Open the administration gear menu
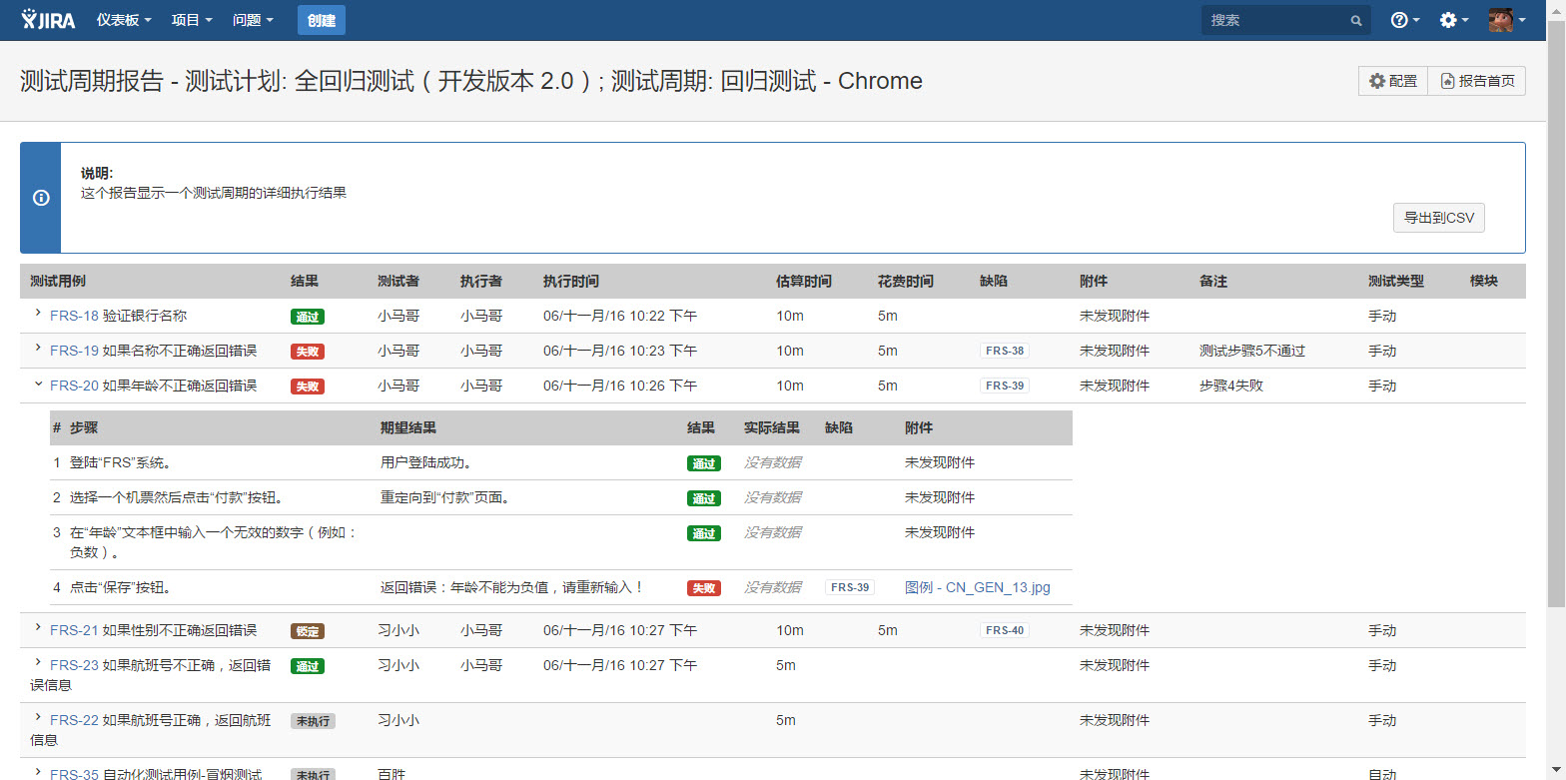Viewport: 1566px width, 780px height. 1454,20
